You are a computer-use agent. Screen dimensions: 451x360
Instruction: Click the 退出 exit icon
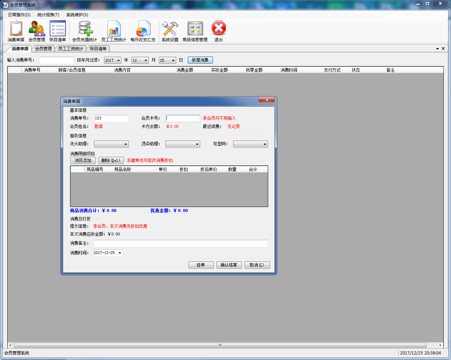218,30
